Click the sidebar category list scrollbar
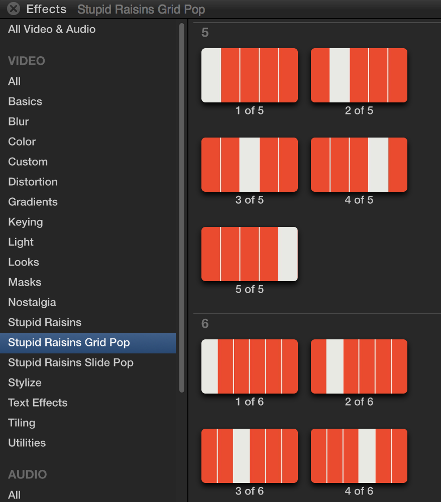Screen dimensions: 441x502 pos(182,207)
